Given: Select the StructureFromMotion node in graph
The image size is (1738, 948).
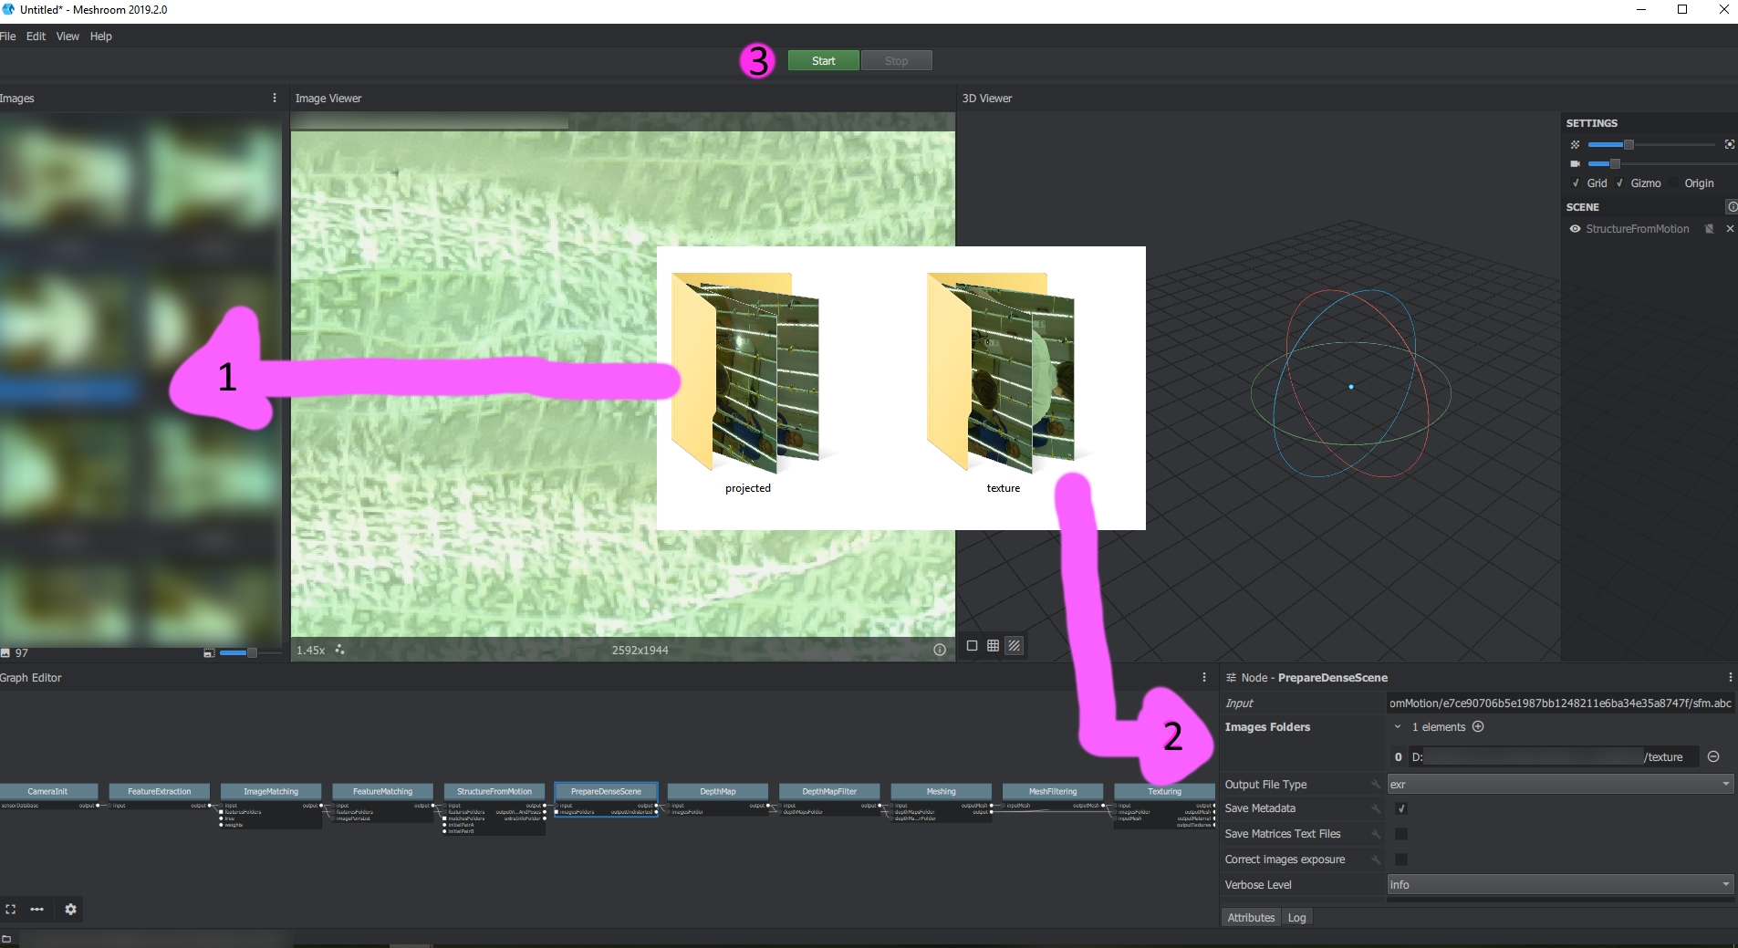Looking at the screenshot, I should pos(494,791).
